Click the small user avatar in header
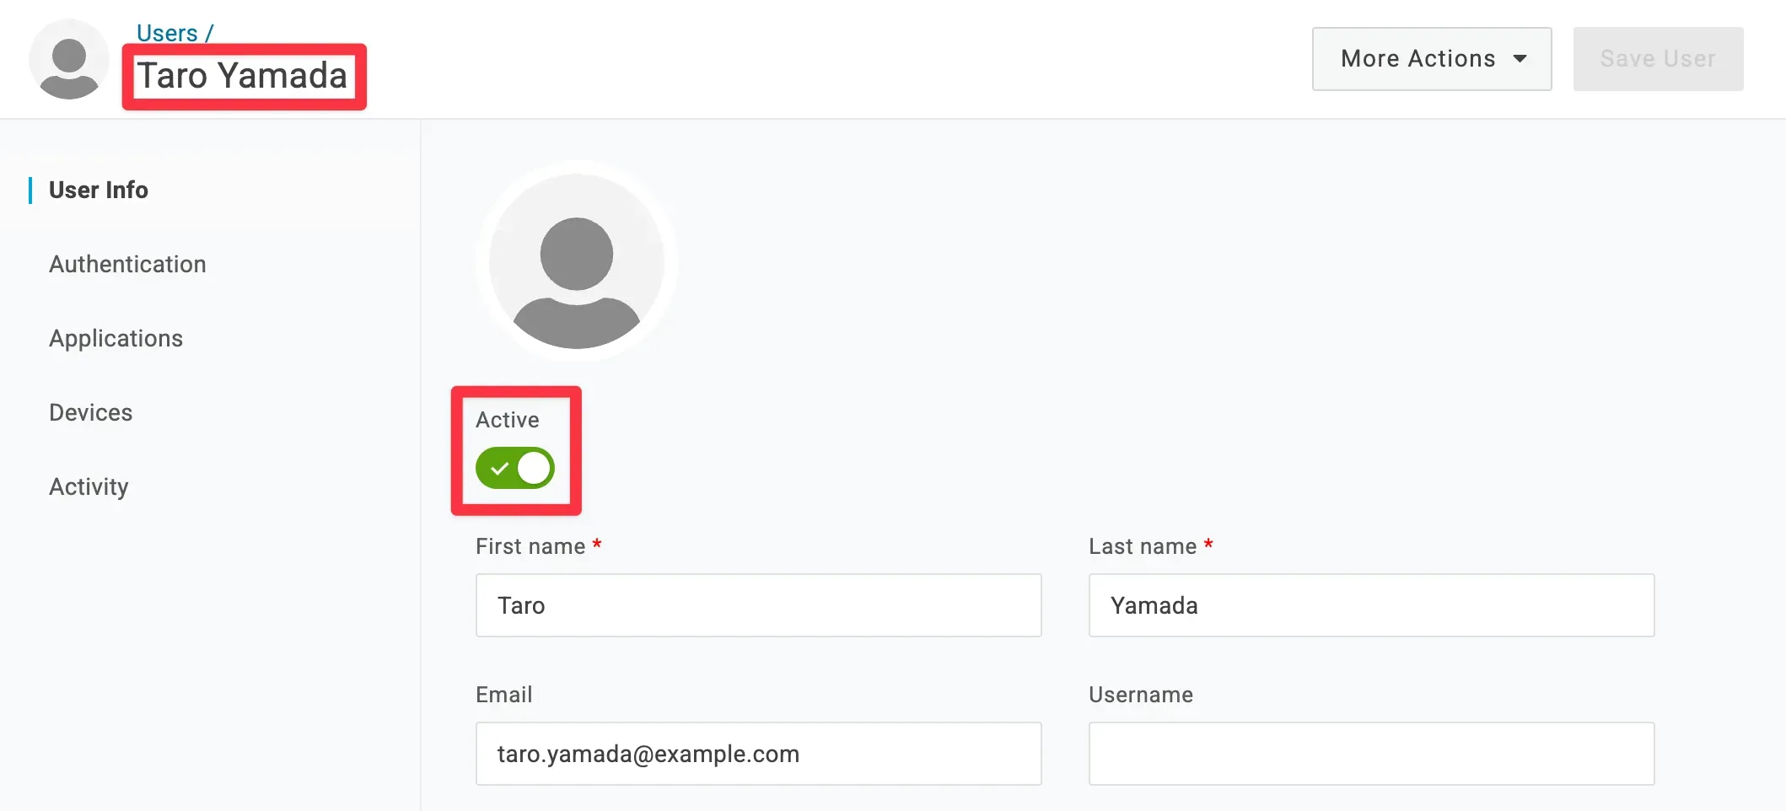Screen dimensions: 1786x811 pyautogui.click(x=69, y=59)
